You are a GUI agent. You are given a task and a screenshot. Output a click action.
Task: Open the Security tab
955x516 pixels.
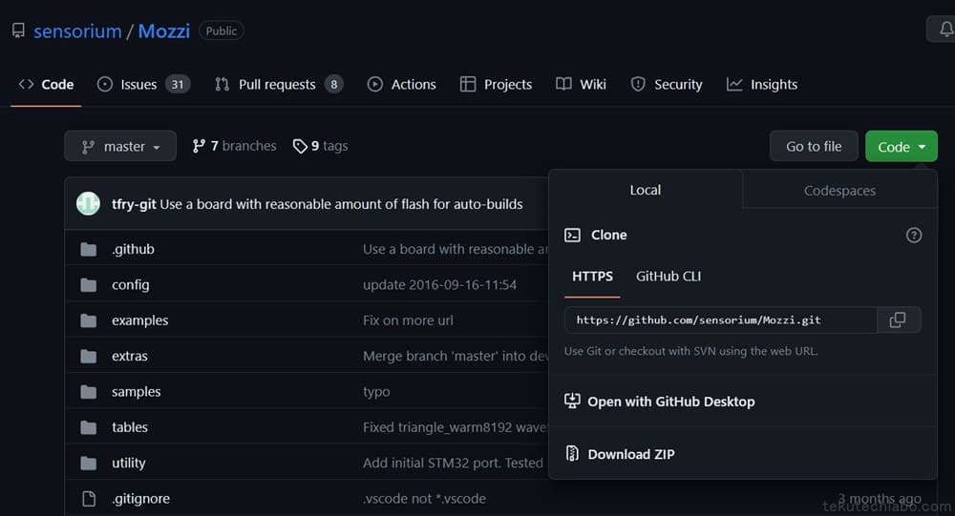pos(667,85)
